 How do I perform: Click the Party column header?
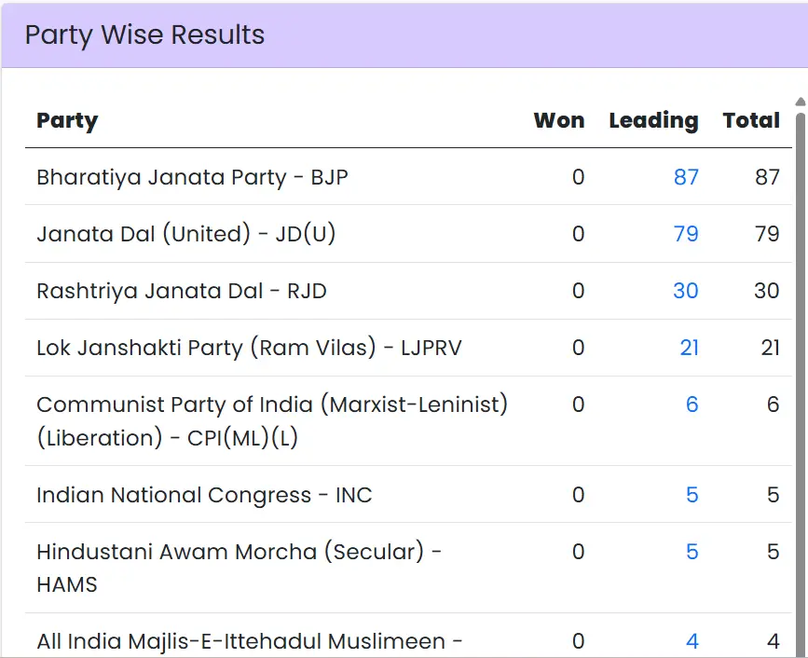coord(67,120)
